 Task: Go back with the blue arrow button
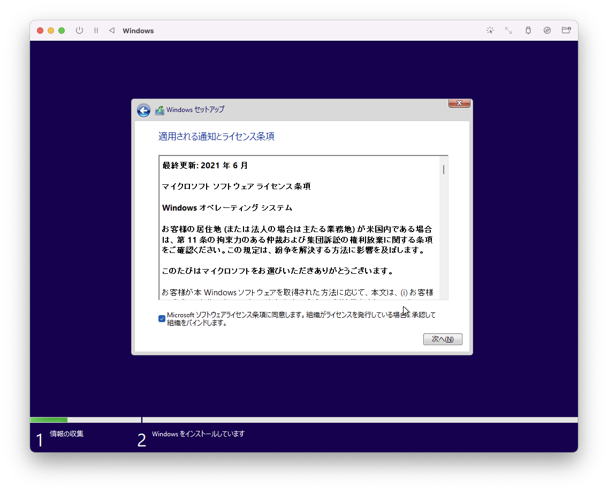(143, 110)
